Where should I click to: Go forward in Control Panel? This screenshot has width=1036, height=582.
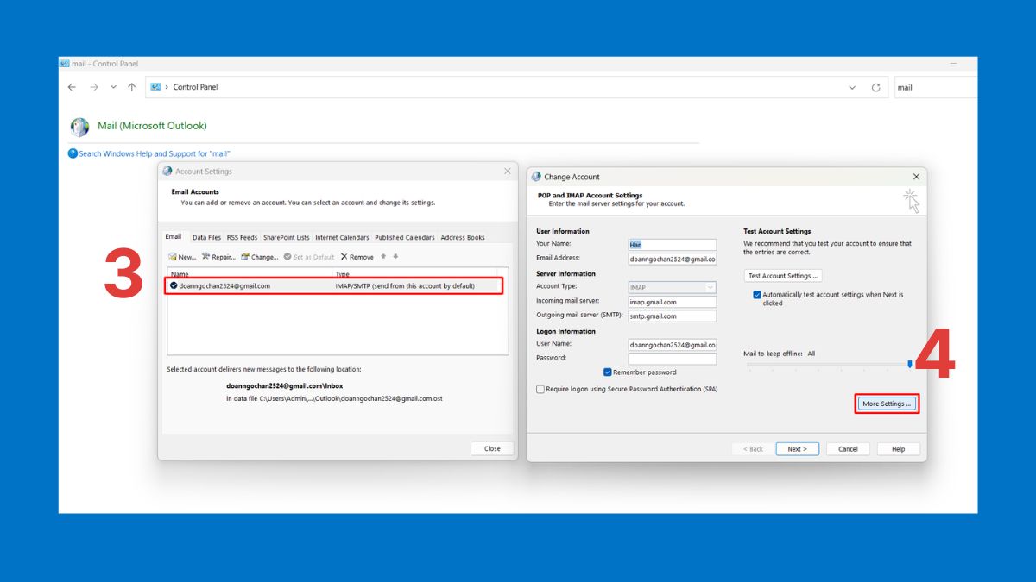pyautogui.click(x=93, y=87)
